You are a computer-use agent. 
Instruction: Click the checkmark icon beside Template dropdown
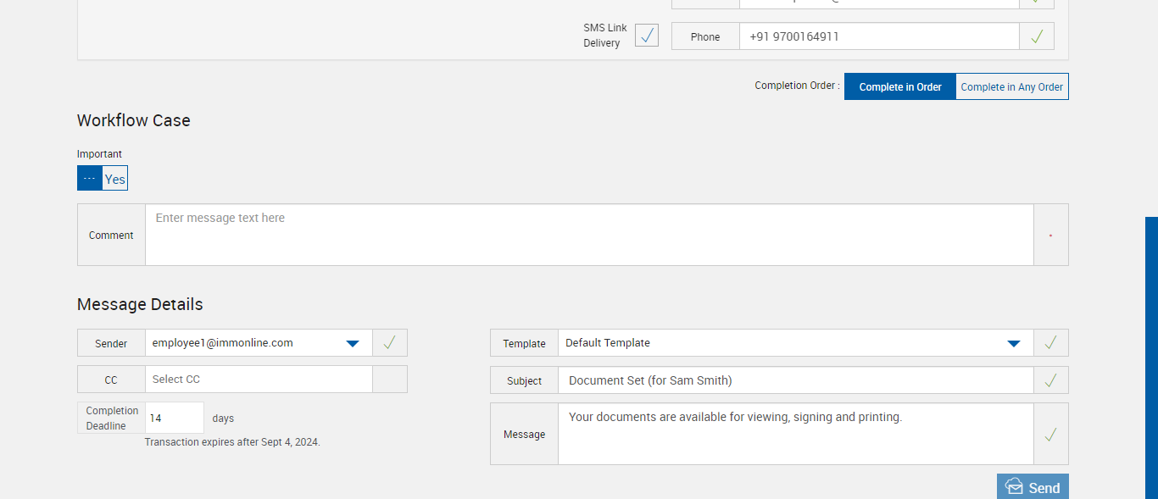[1050, 343]
